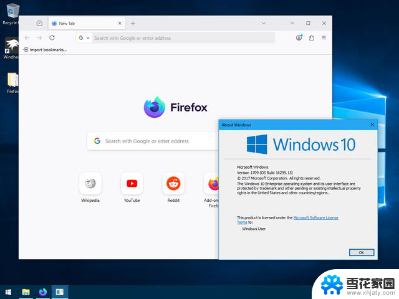Click "Version 1709 (OS Build 16299.15)" text
Viewport: 399px width, 299px height.
coord(265,173)
